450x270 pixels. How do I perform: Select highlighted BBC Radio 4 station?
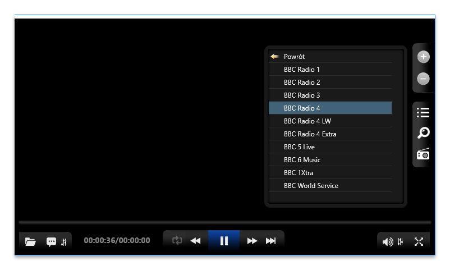coord(330,108)
